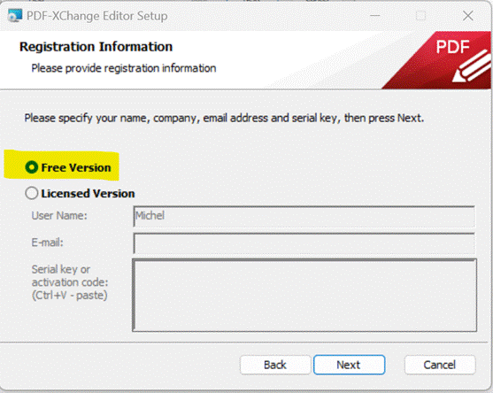
Task: Click inside the serial key text area
Action: pos(304,296)
